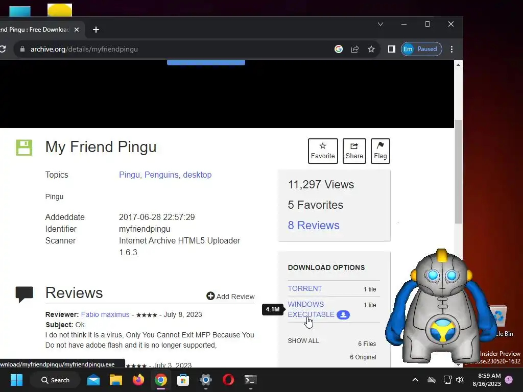Viewport: 523px width, 392px height.
Task: Bookmark this page with the star icon
Action: click(x=371, y=49)
